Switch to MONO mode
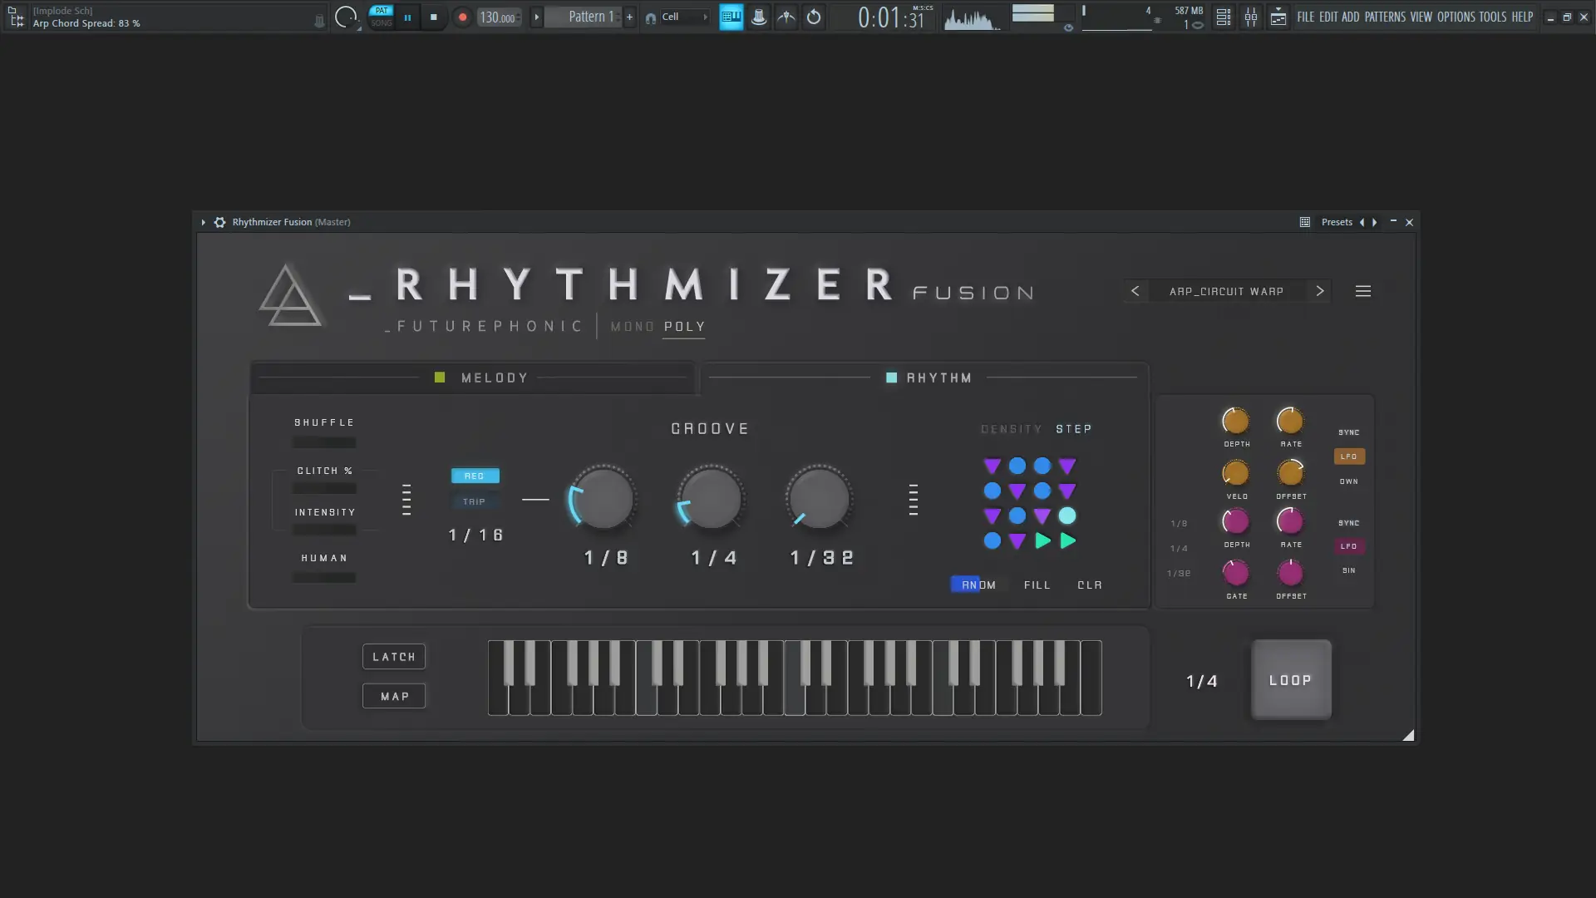The width and height of the screenshot is (1596, 898). (632, 327)
